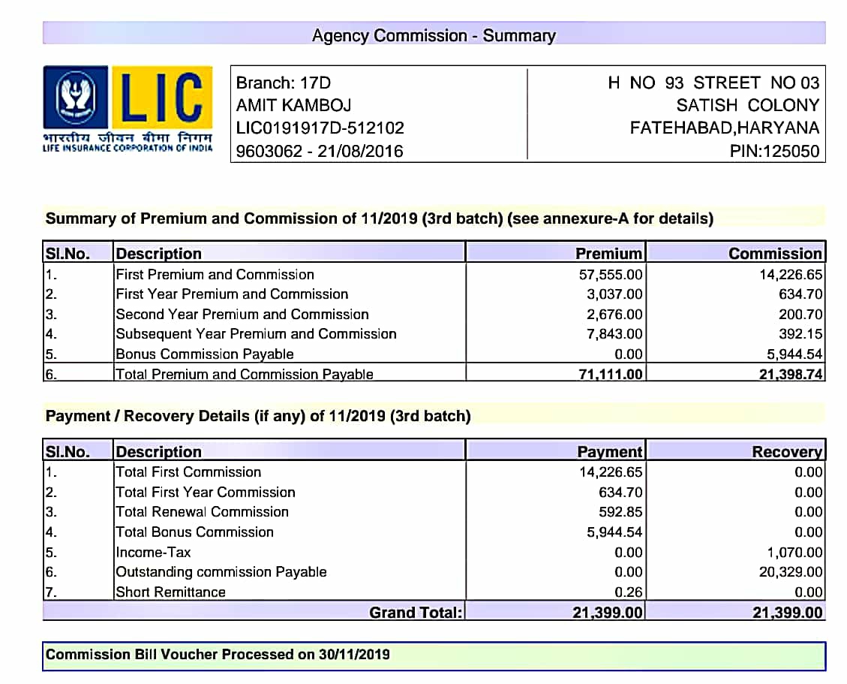Image resolution: width=847 pixels, height=684 pixels.
Task: Click the Premium column header
Action: coord(608,254)
